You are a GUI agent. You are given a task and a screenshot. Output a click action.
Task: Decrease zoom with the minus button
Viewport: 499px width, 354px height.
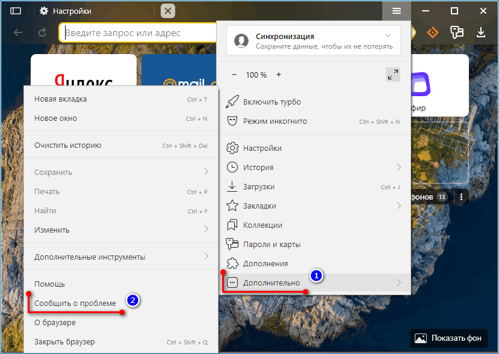point(234,75)
